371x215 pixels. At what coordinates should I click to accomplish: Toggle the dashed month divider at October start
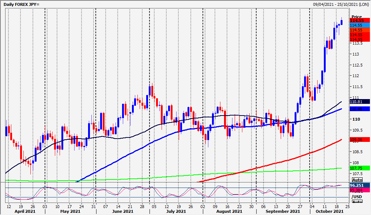pyautogui.click(x=310, y=110)
